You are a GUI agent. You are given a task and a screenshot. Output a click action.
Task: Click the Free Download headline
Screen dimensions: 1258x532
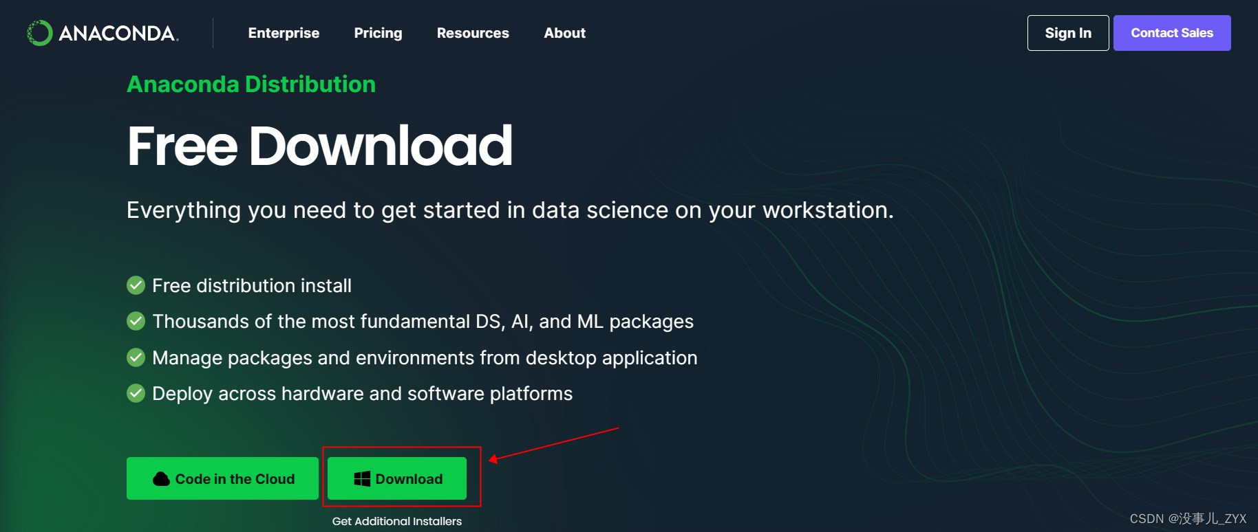320,146
